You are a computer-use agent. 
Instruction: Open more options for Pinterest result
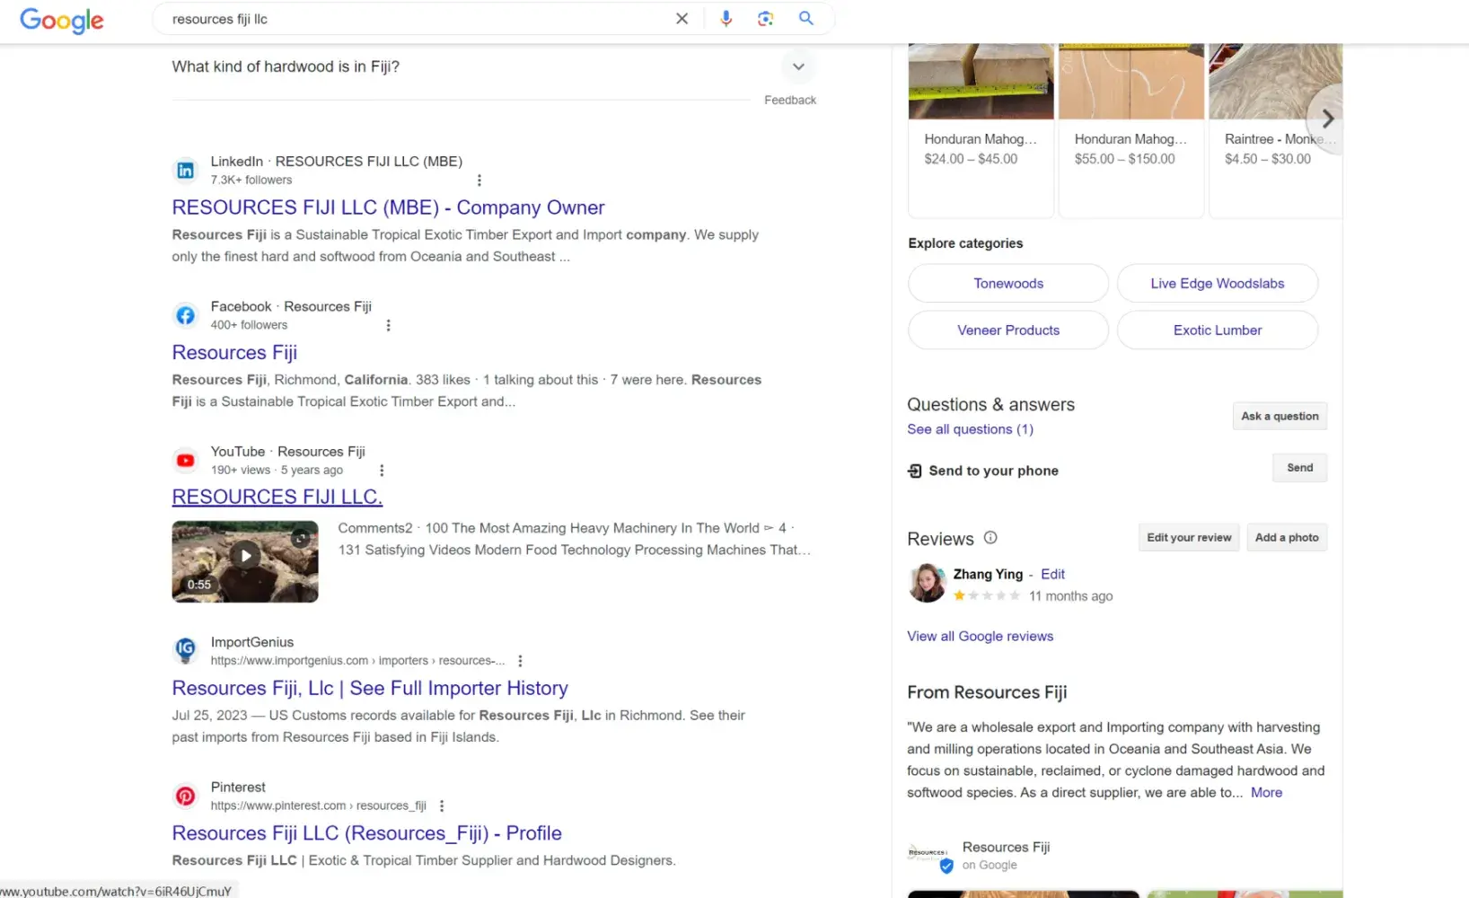(x=442, y=806)
